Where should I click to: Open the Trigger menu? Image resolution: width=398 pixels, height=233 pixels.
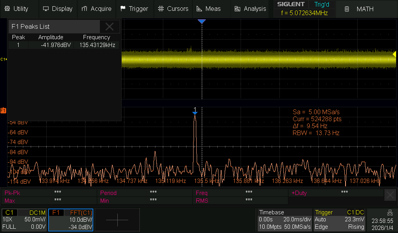(134, 9)
